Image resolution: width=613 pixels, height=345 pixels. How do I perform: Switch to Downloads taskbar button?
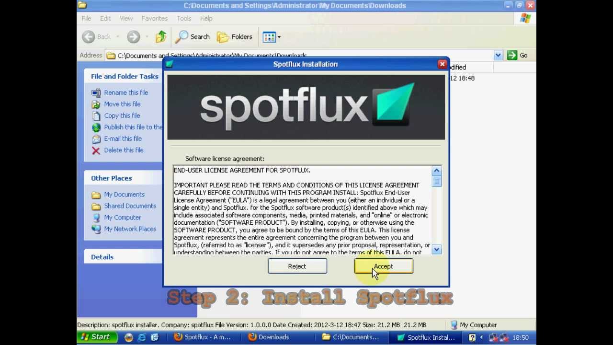coord(278,337)
